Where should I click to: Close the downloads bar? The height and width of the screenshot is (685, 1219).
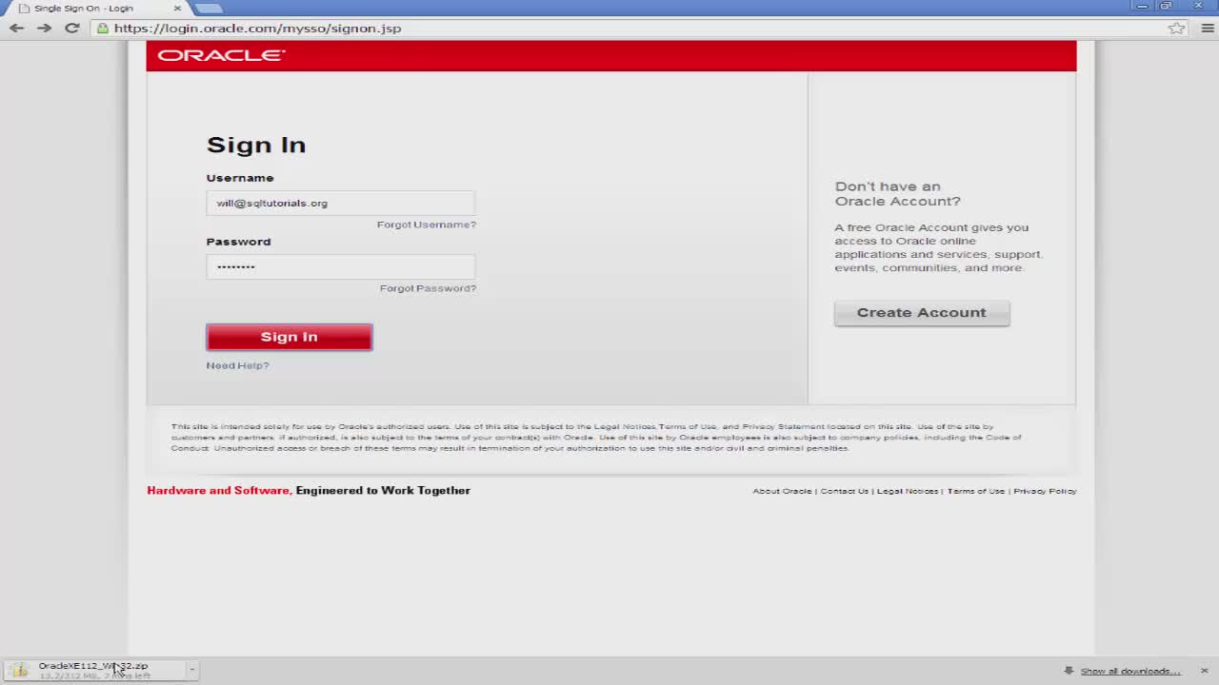(x=1204, y=671)
